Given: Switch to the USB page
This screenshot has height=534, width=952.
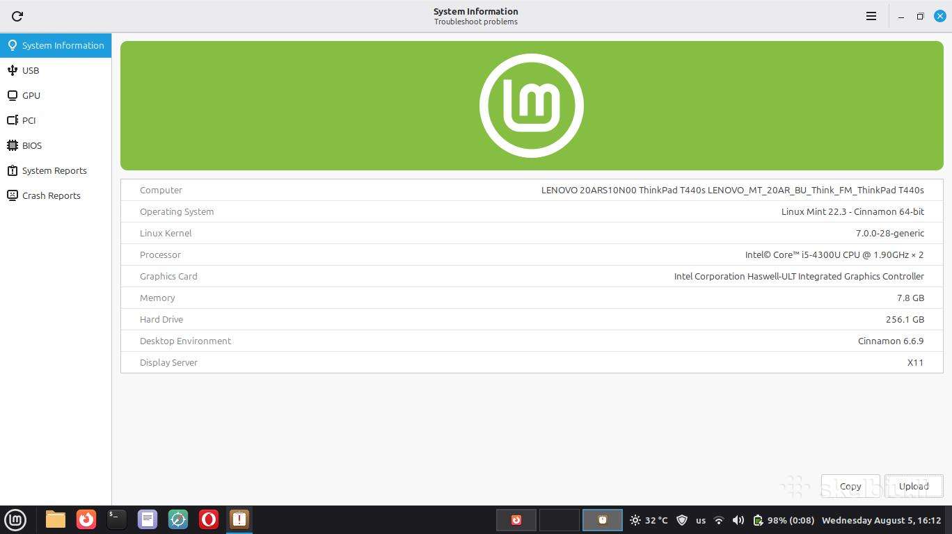Looking at the screenshot, I should point(56,70).
